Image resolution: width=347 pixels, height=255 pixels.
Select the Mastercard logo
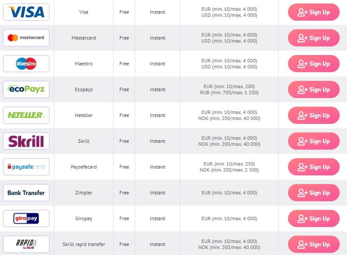pos(26,38)
